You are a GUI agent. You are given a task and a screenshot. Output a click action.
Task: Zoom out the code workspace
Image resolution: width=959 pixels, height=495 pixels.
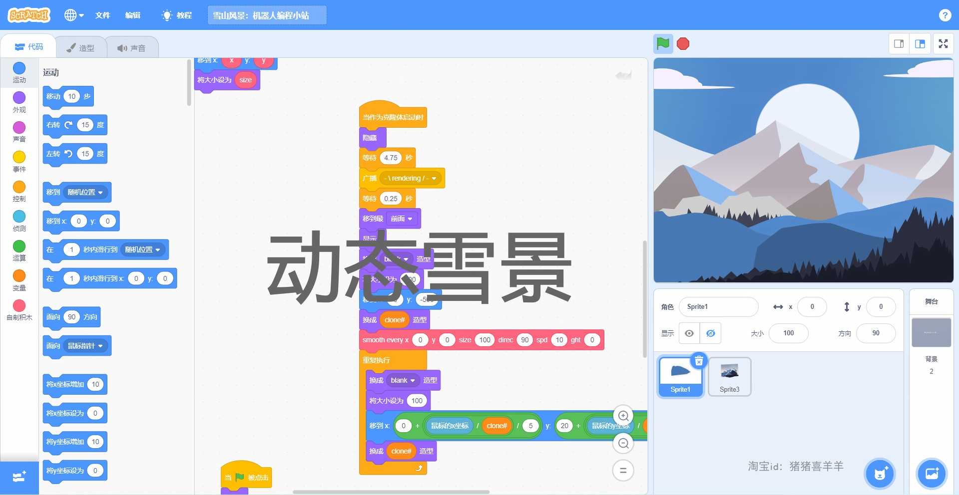(x=623, y=443)
